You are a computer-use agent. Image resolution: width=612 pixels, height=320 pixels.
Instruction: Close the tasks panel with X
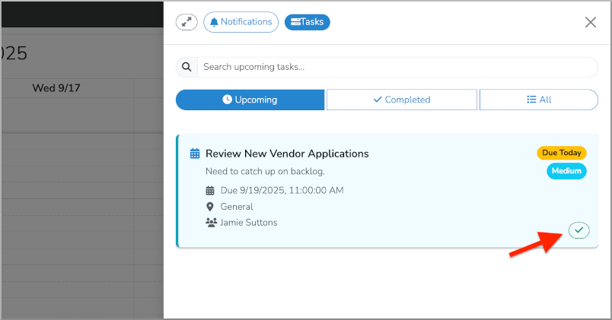coord(590,22)
